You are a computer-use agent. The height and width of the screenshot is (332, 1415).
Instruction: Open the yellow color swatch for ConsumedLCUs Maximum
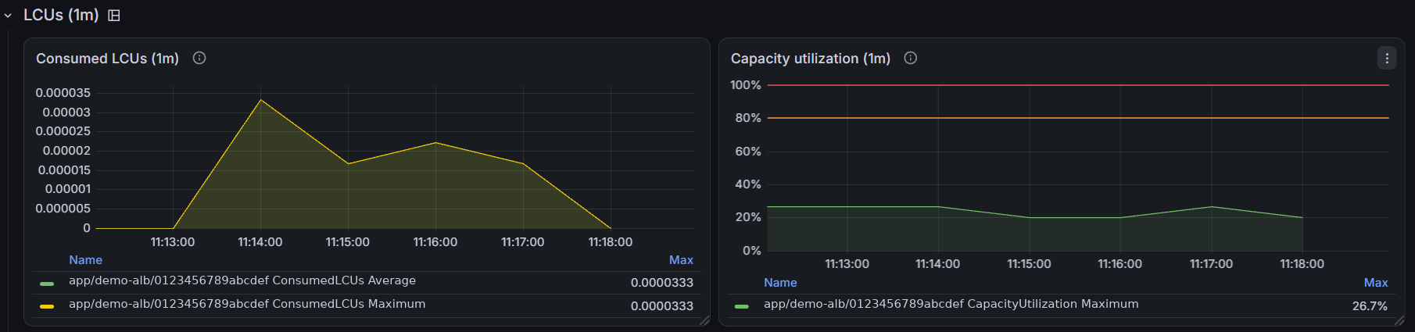tap(47, 306)
